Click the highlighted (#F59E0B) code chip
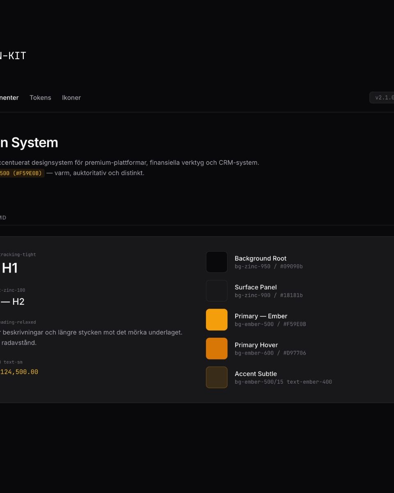This screenshot has width=394, height=493. coord(21,173)
